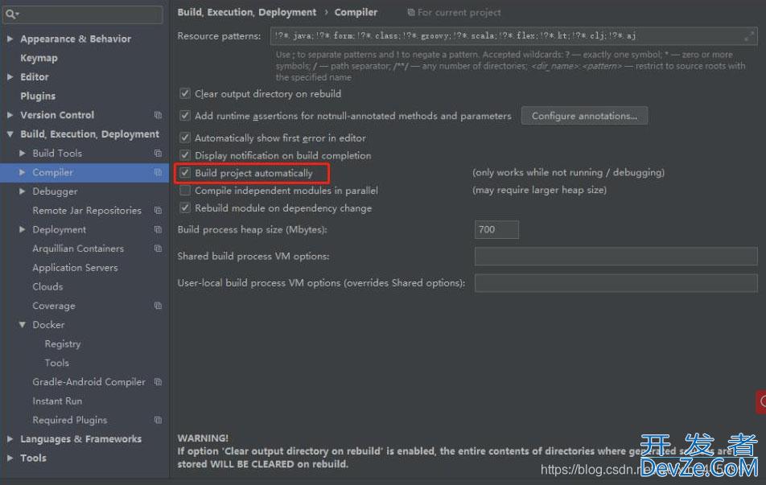Expand Languages & Frameworks section
The image size is (766, 485).
pos(10,438)
